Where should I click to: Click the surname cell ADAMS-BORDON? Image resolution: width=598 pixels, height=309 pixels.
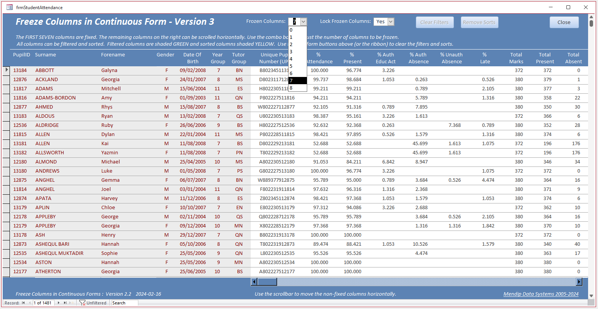pos(56,98)
